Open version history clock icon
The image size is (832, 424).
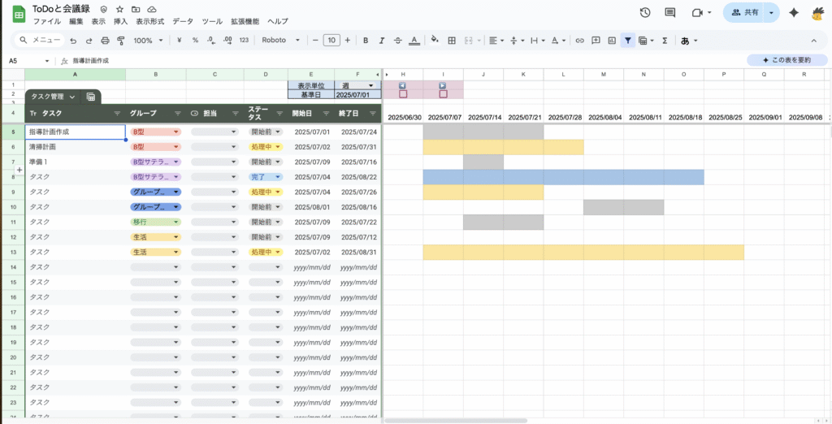[x=645, y=13]
